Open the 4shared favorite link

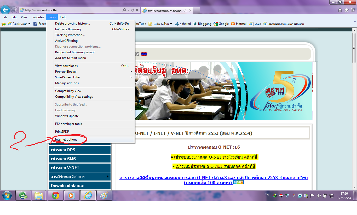[183, 24]
